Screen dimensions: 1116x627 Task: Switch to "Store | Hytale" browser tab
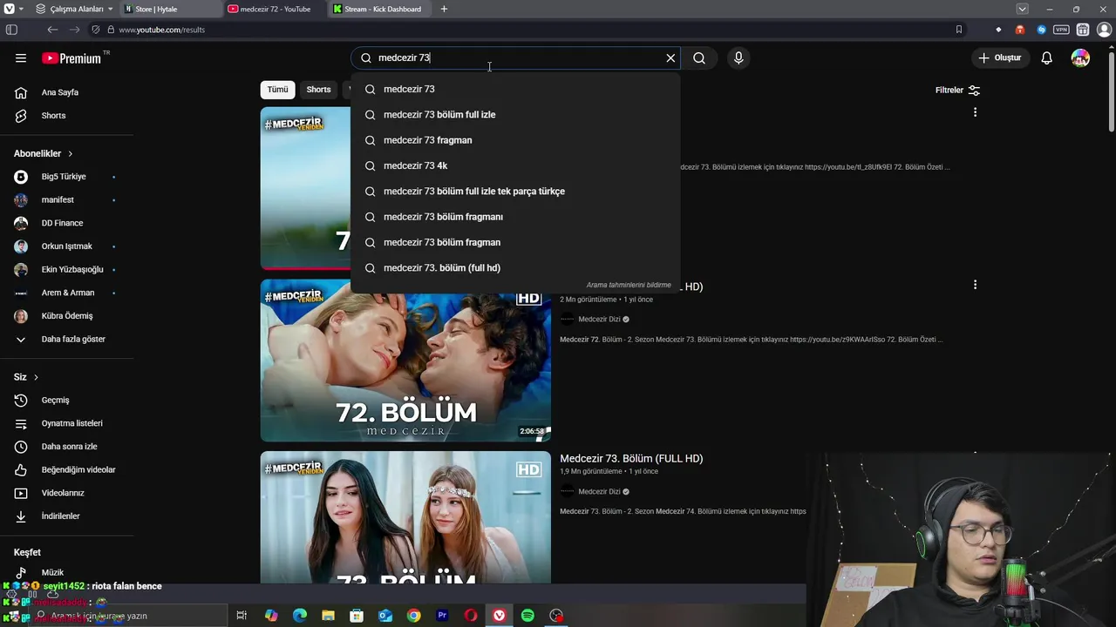[x=170, y=9]
